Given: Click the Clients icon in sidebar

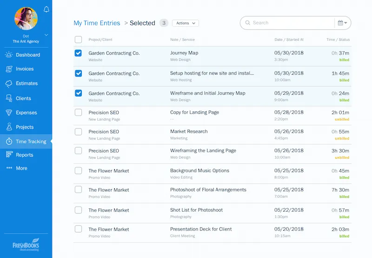Looking at the screenshot, I should [9, 98].
